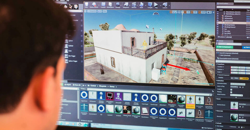
Task: Open the Play options dropdown arrow
Action: (x=160, y=5)
